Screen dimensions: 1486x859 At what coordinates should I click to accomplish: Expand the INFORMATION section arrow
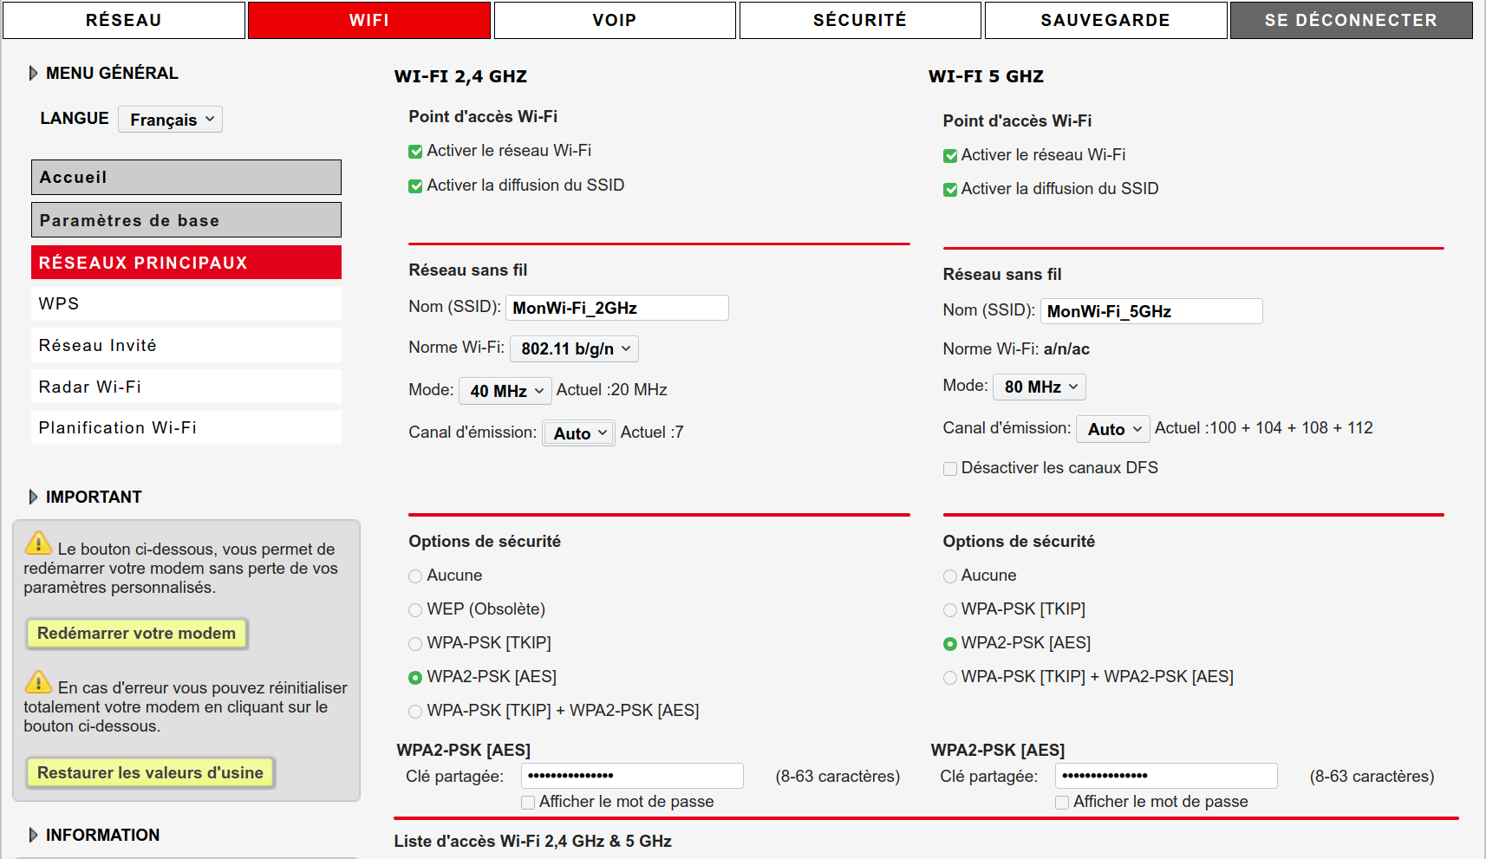click(x=33, y=835)
